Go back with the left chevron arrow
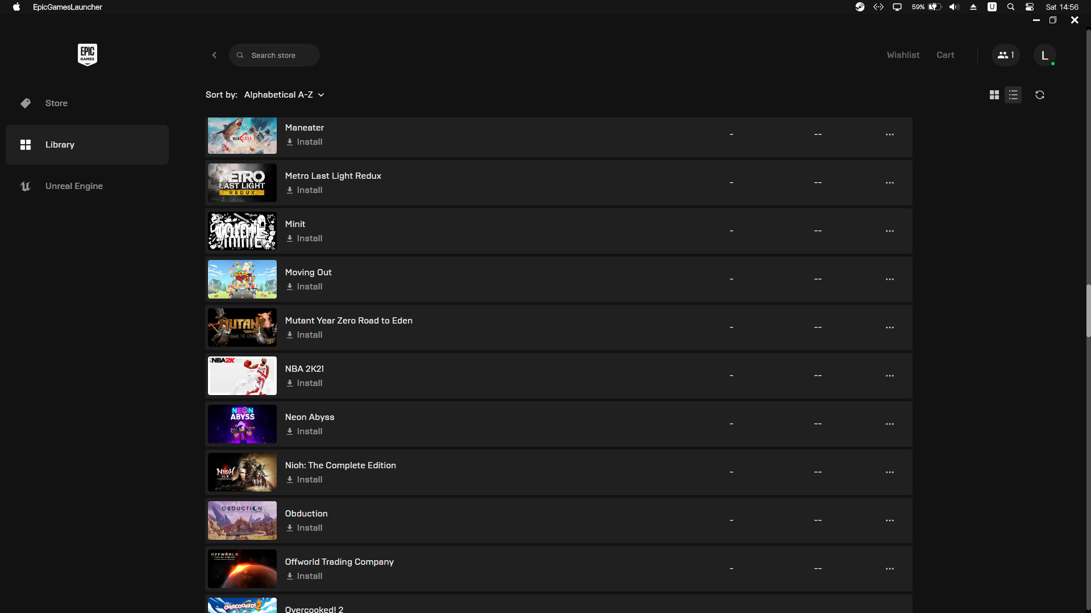 [x=214, y=55]
